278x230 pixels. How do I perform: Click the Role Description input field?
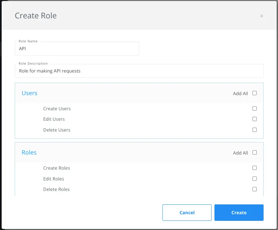coord(139,71)
